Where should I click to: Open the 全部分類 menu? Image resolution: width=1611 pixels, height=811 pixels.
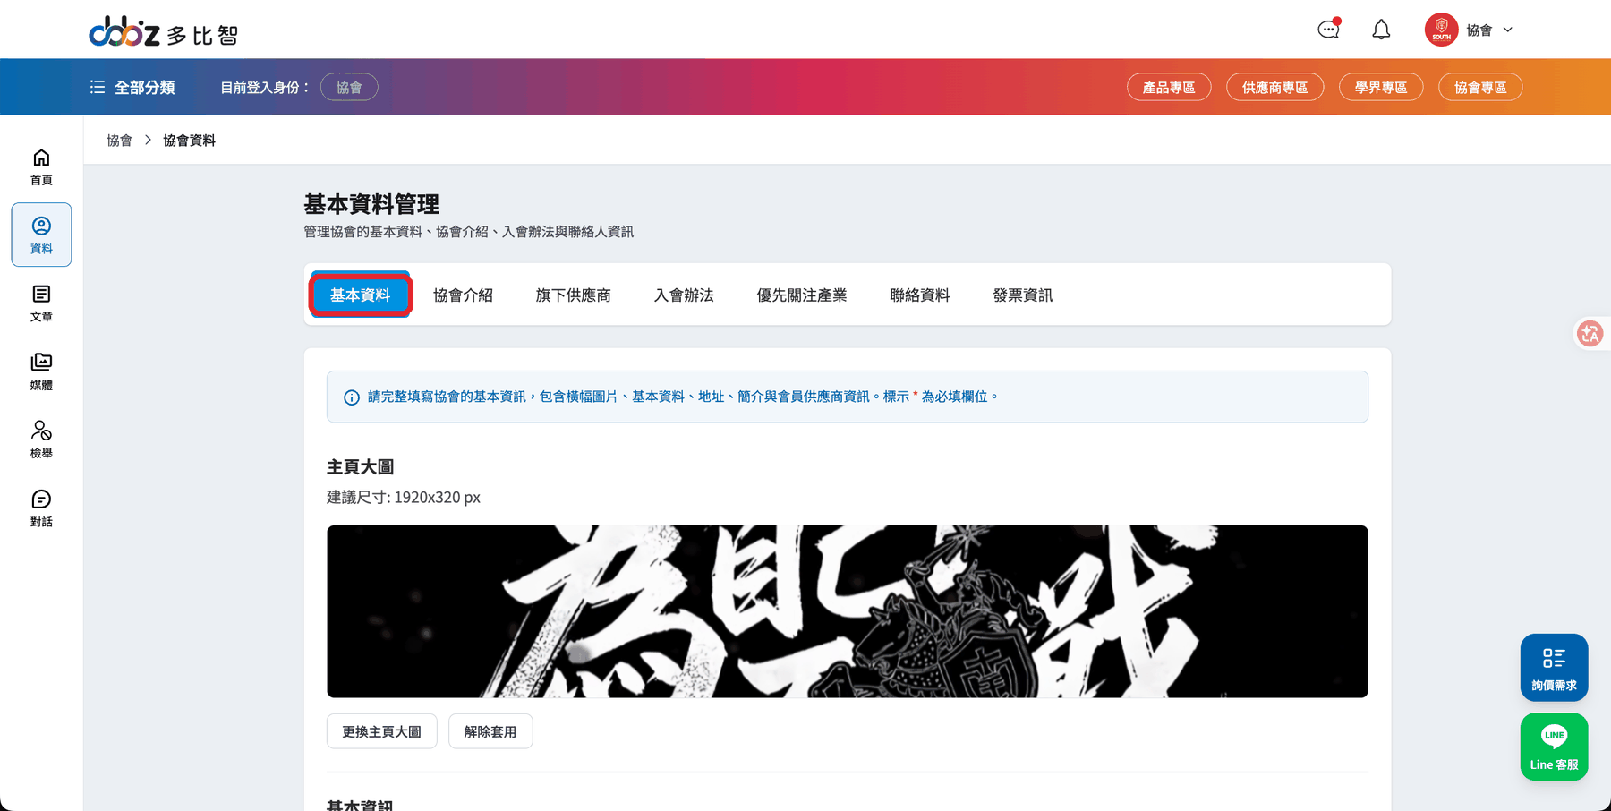(x=132, y=87)
